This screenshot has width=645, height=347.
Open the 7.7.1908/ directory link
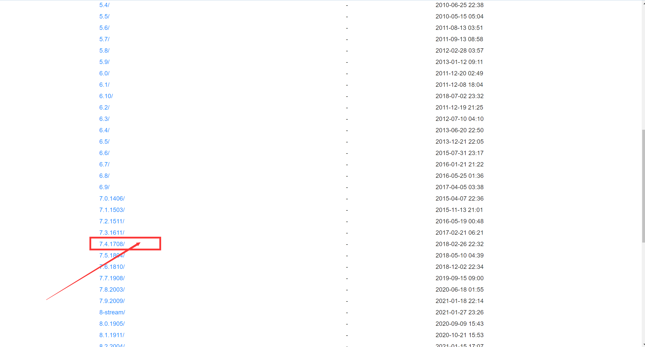click(112, 278)
